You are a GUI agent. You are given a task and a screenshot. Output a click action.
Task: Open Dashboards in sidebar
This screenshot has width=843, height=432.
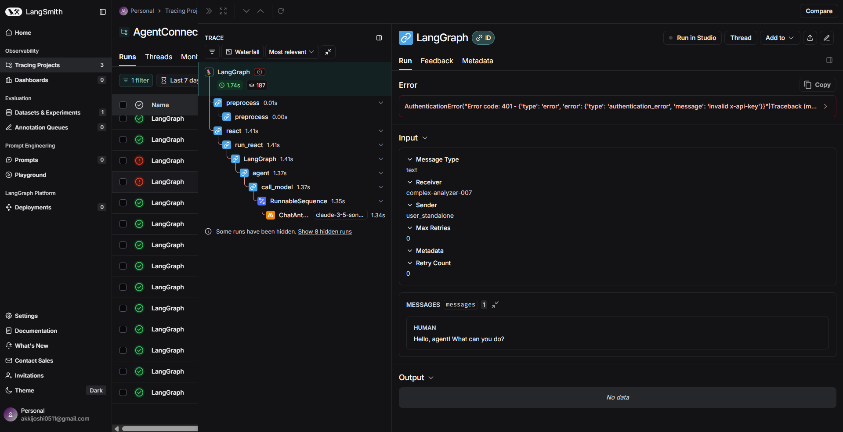click(56, 80)
